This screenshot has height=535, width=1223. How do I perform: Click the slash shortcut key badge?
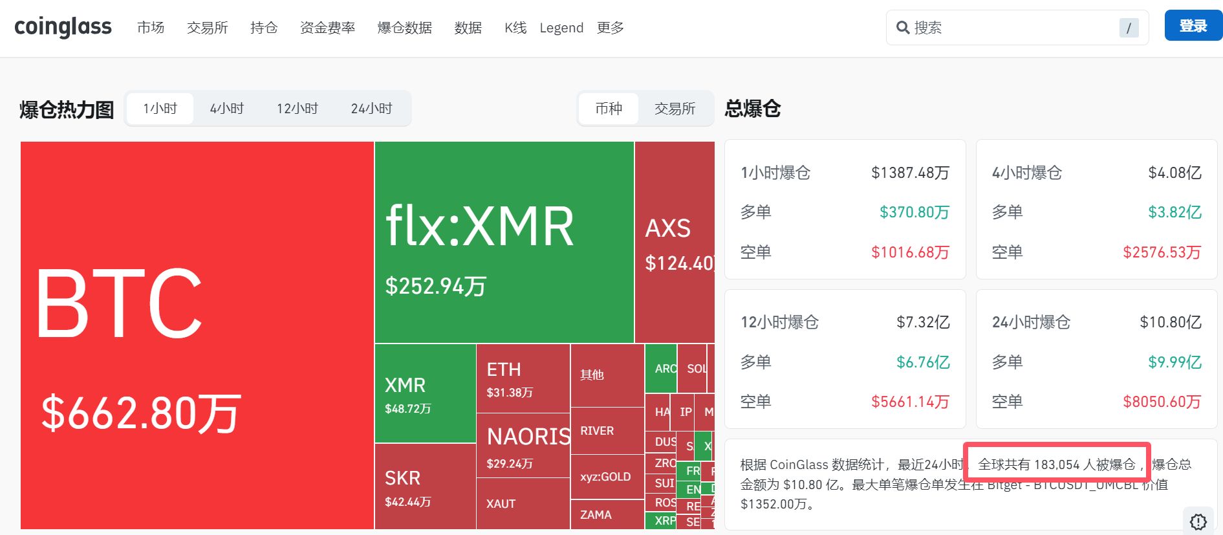pos(1129,28)
